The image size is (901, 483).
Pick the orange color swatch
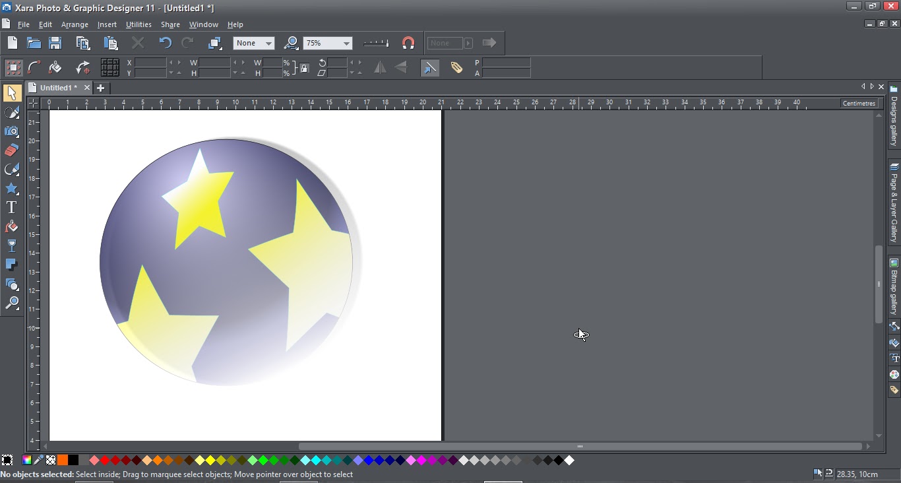tap(62, 460)
